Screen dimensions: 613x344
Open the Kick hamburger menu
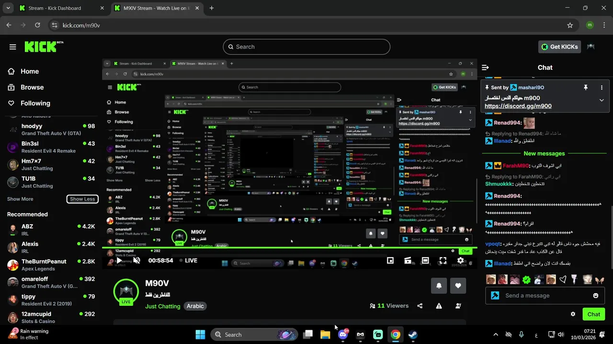12,47
